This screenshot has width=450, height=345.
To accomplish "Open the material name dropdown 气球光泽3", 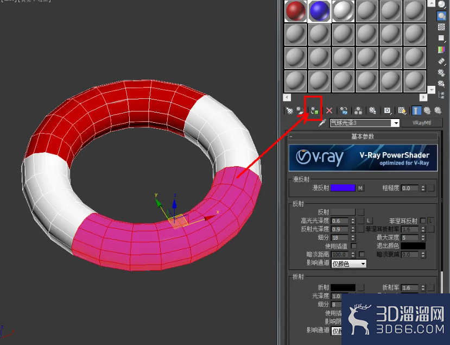I will pyautogui.click(x=396, y=123).
